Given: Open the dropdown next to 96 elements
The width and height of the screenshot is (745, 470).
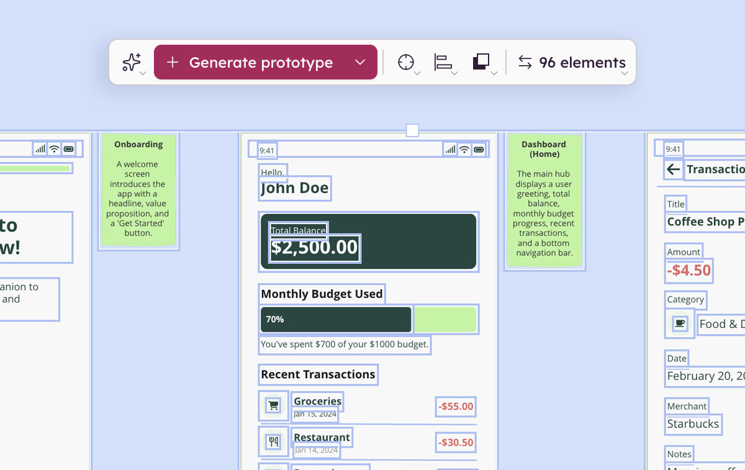Looking at the screenshot, I should (x=624, y=73).
